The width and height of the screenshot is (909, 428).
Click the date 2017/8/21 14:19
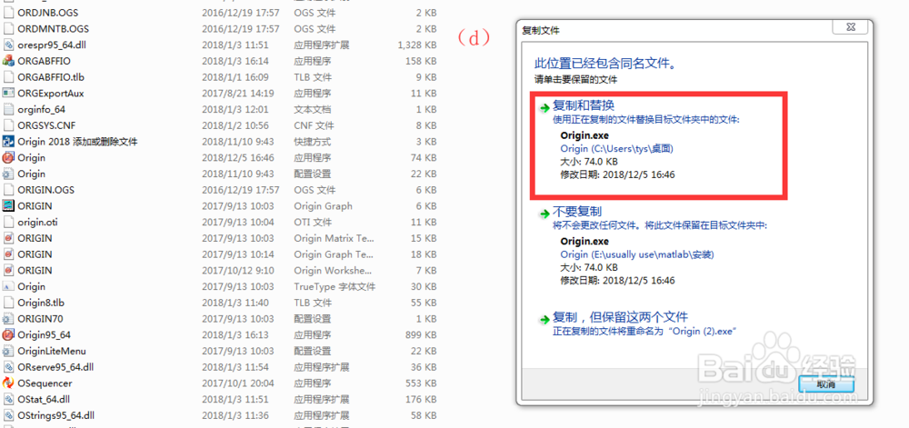coord(236,93)
